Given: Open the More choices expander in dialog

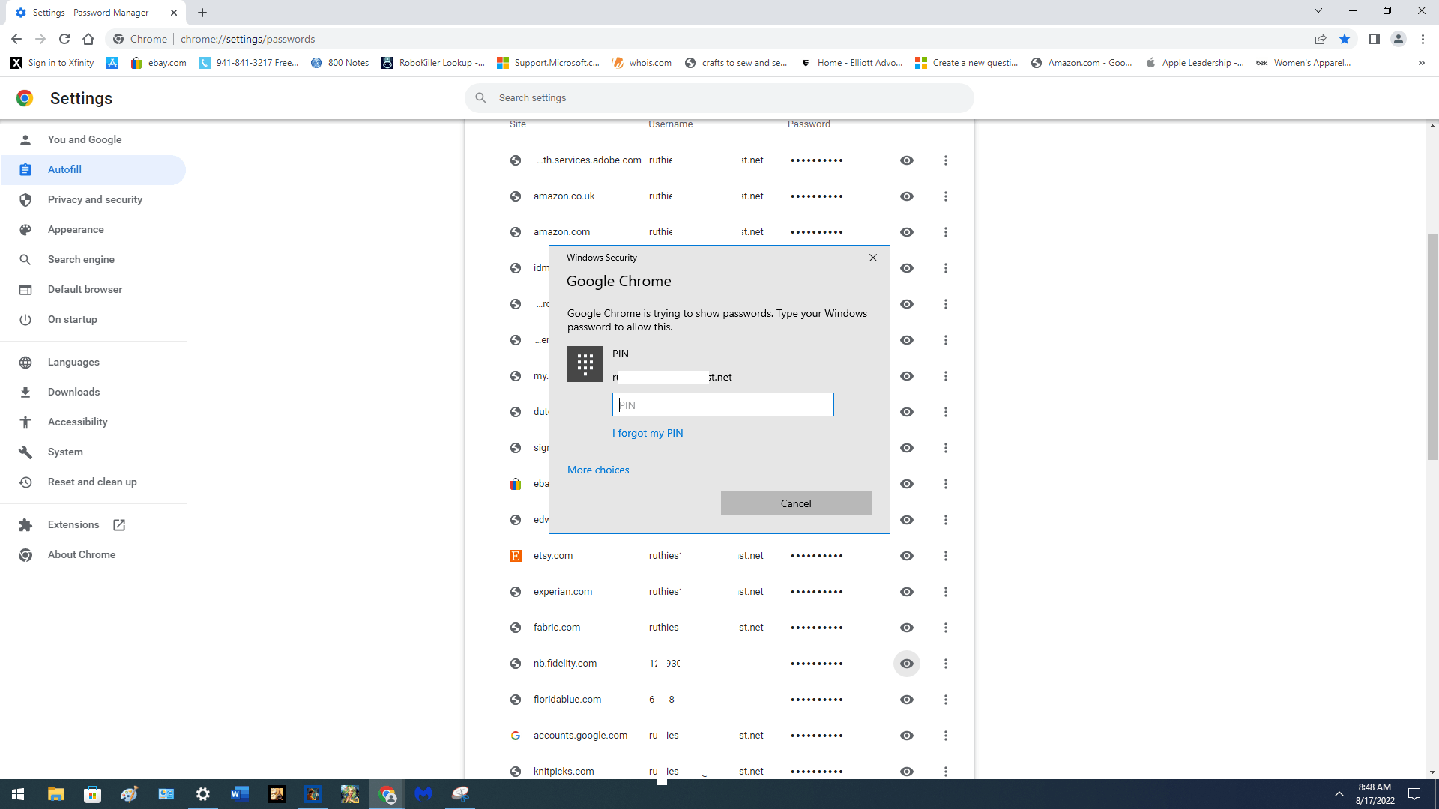Looking at the screenshot, I should [597, 469].
